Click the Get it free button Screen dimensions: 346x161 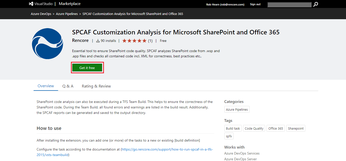point(87,68)
